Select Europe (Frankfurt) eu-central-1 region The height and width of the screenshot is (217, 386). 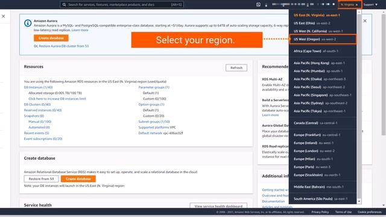pyautogui.click(x=317, y=135)
